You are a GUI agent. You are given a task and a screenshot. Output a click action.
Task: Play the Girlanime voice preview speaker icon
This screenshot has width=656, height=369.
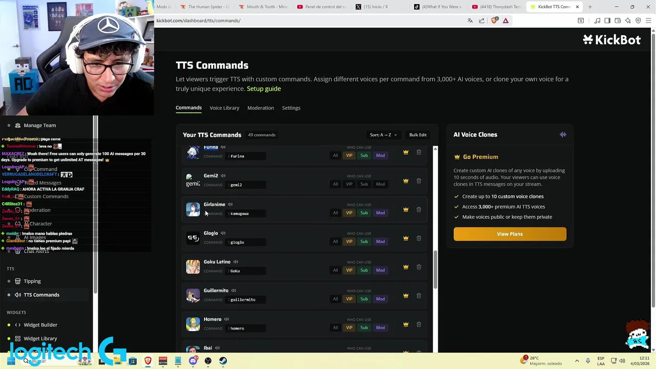230,204
